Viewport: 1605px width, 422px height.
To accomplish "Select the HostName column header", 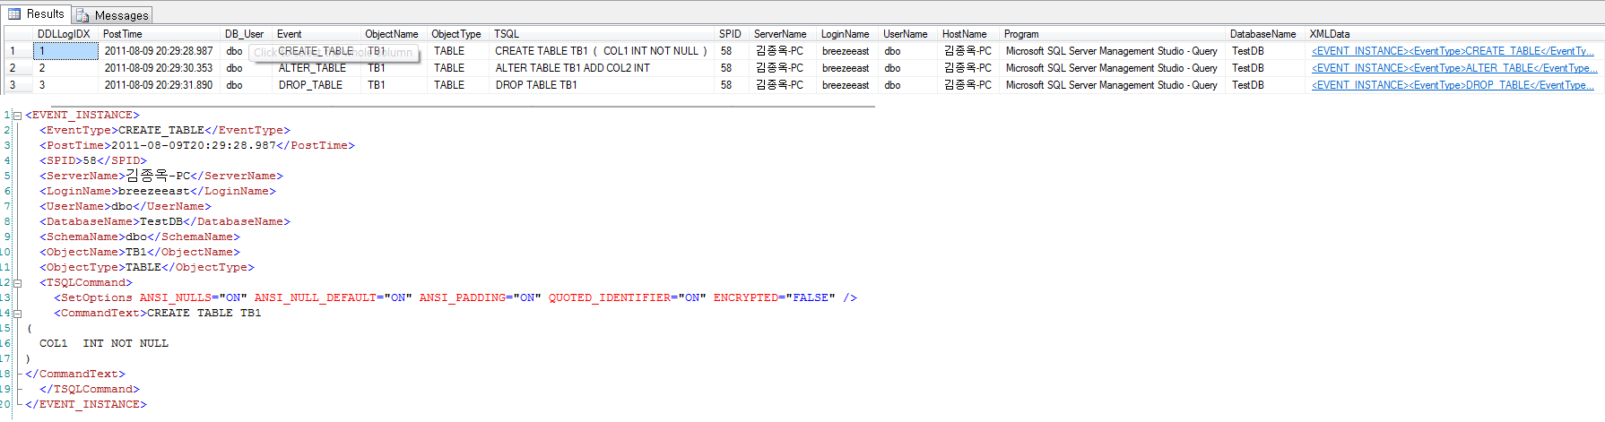I will click(967, 34).
